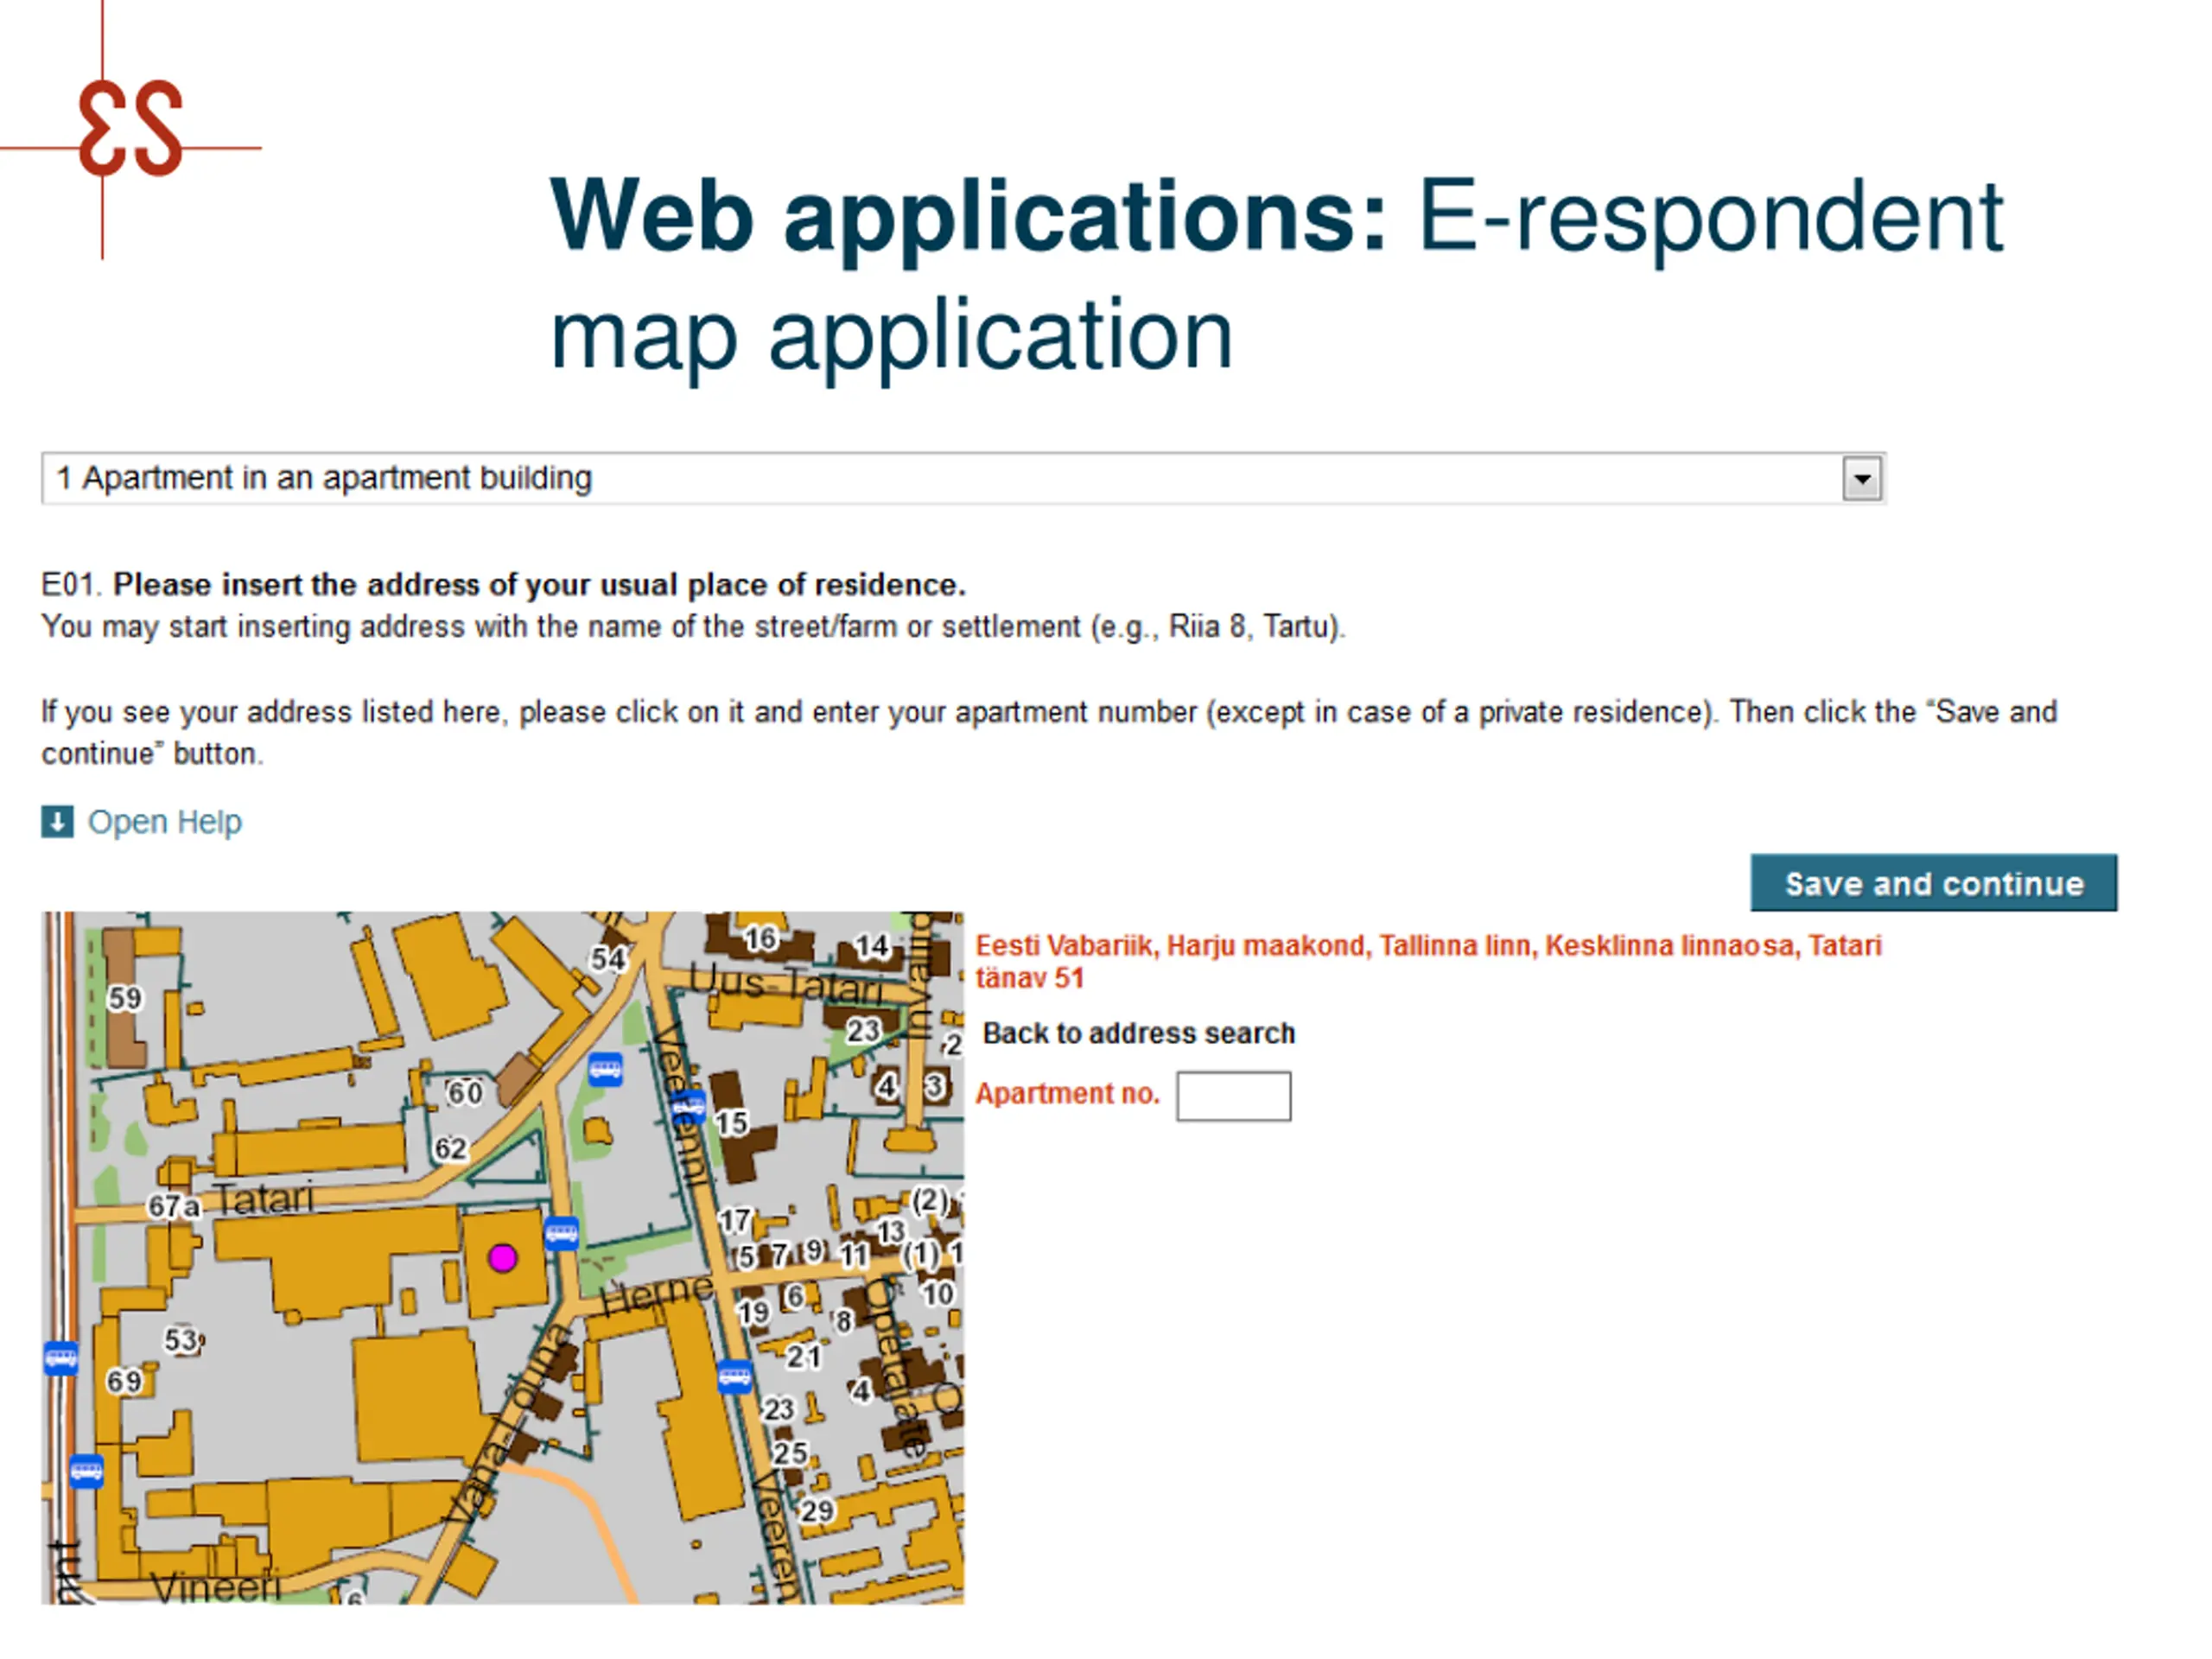Click the red address Tatari tänav 51

(x=1428, y=961)
